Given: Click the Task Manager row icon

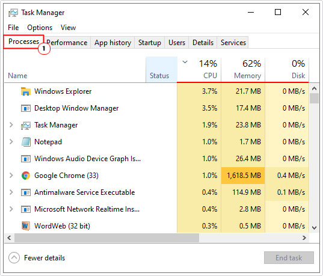Looking at the screenshot, I should tap(26, 125).
